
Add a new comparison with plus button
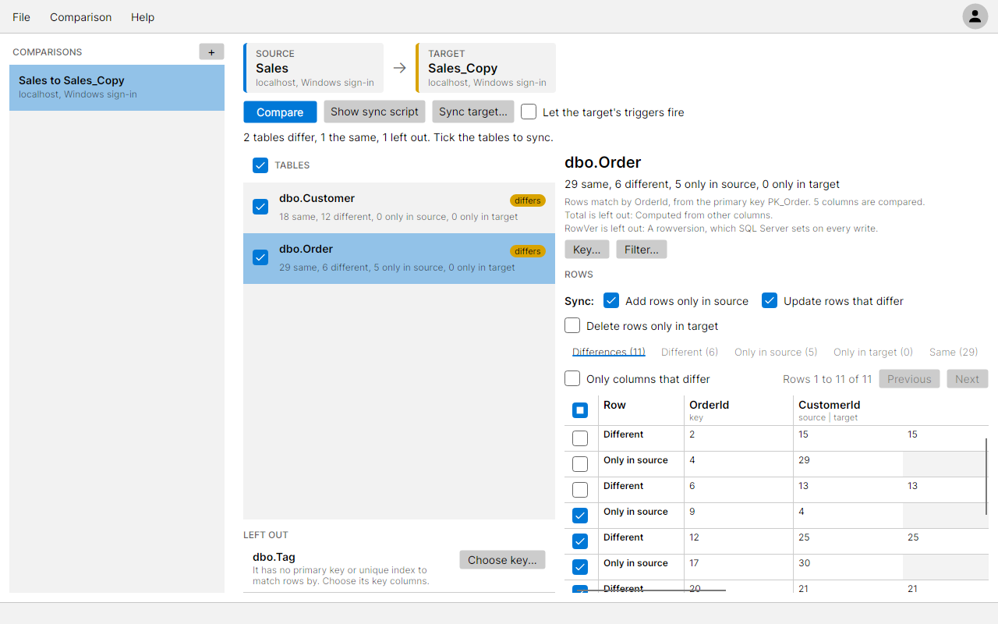click(211, 52)
